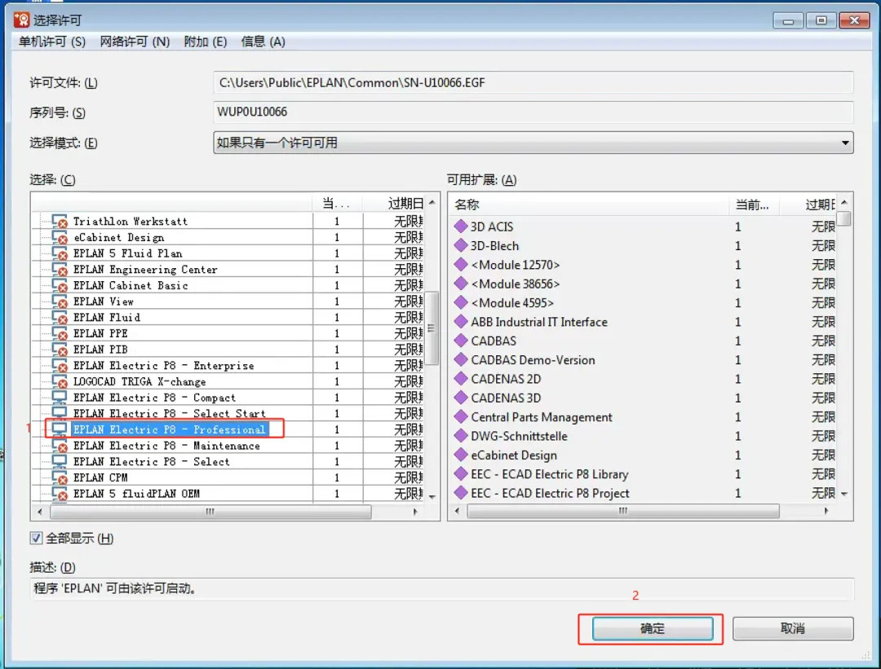Image resolution: width=881 pixels, height=669 pixels.
Task: Click the extensions list horizontal scrollbar thumb
Action: 623,511
